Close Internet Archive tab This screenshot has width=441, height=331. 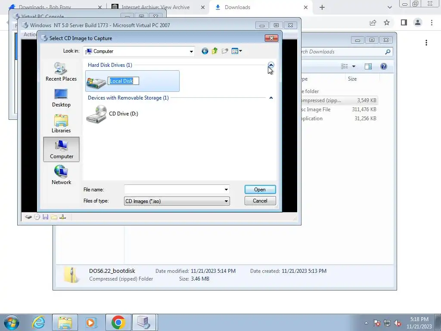click(x=203, y=7)
